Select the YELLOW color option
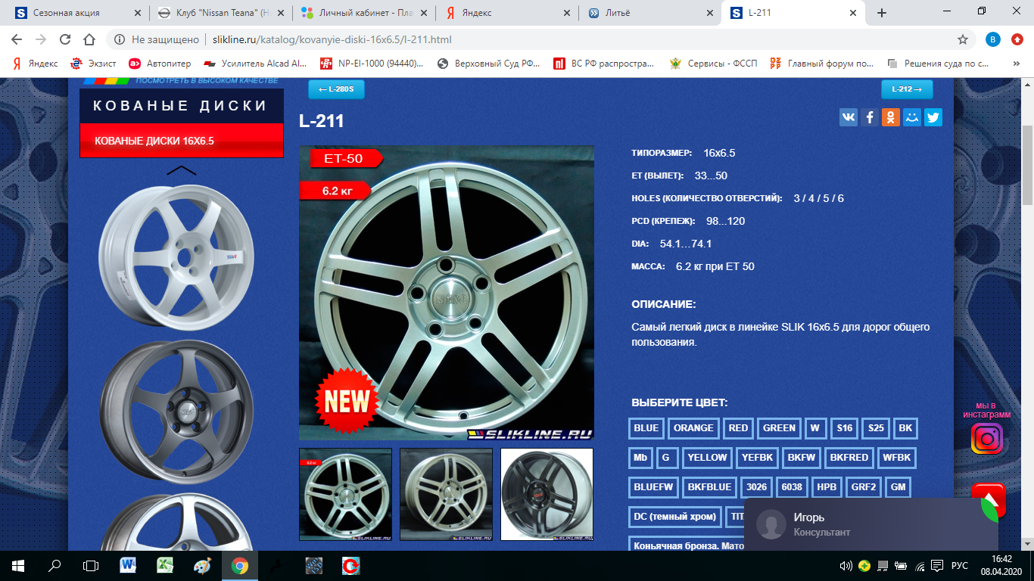 [x=707, y=458]
